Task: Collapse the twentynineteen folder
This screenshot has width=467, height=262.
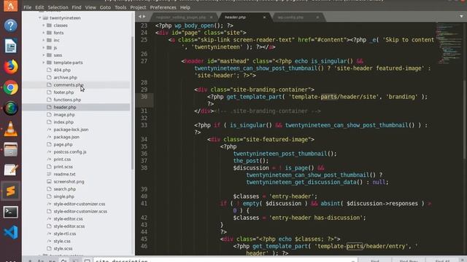Action: pos(39,17)
